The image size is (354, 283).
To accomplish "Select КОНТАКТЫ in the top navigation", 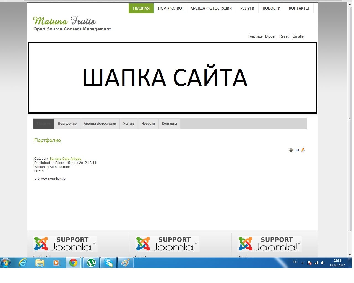I will pyautogui.click(x=299, y=8).
